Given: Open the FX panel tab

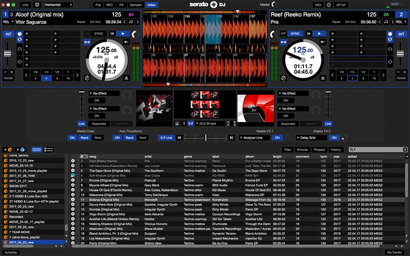Looking at the screenshot, I should click(x=121, y=5).
